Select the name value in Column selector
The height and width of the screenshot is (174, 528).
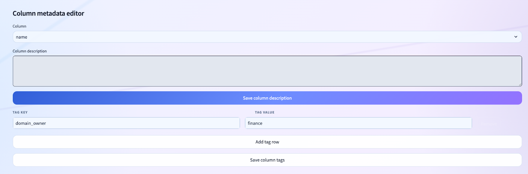point(22,37)
